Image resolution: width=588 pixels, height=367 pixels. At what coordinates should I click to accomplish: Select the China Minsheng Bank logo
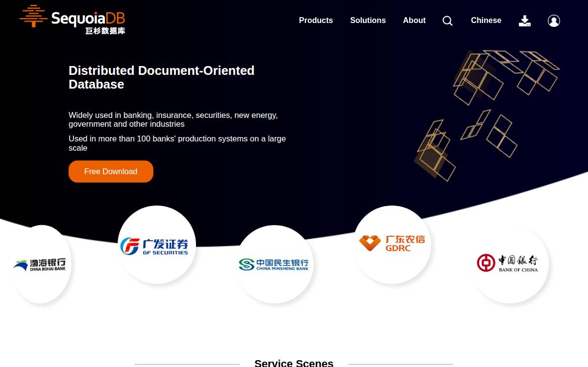pyautogui.click(x=274, y=264)
